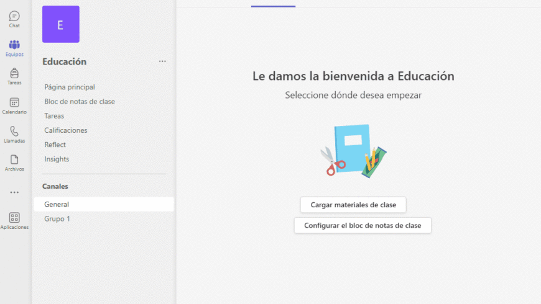Image resolution: width=541 pixels, height=304 pixels.
Task: Open Tareas in the team menu
Action: click(54, 116)
